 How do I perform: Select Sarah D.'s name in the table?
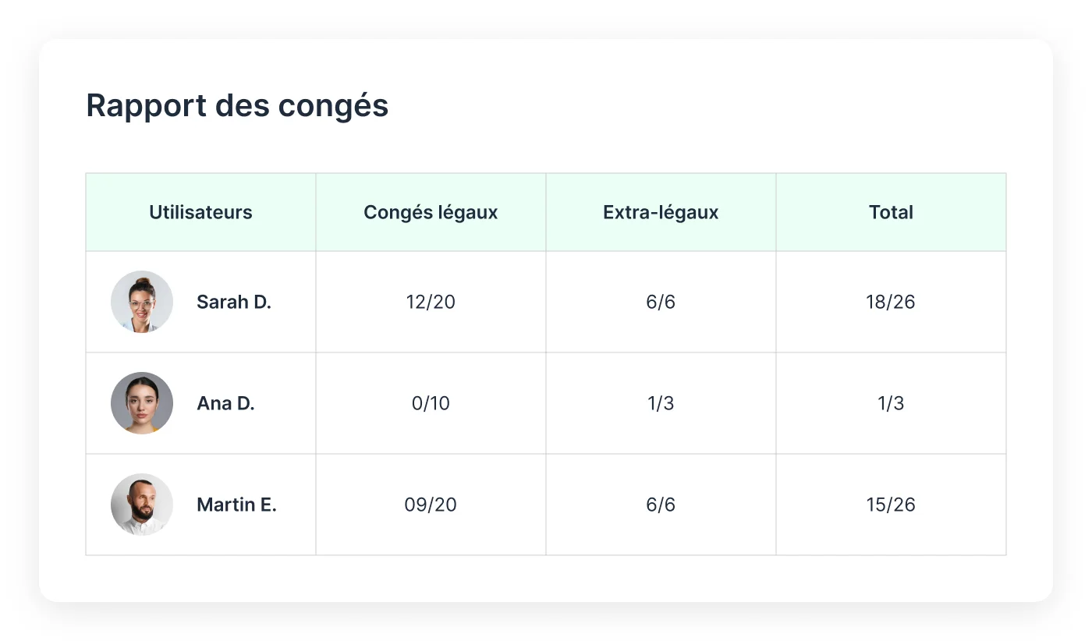tap(234, 302)
